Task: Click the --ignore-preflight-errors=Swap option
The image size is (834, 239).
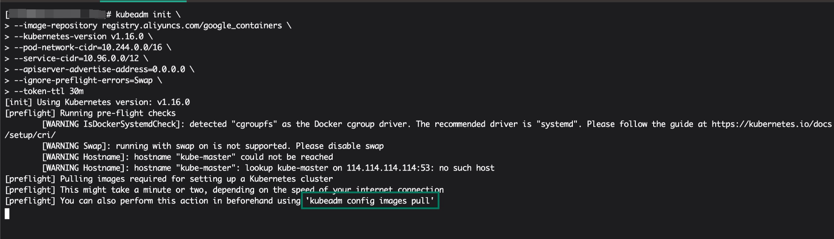Action: (x=83, y=81)
